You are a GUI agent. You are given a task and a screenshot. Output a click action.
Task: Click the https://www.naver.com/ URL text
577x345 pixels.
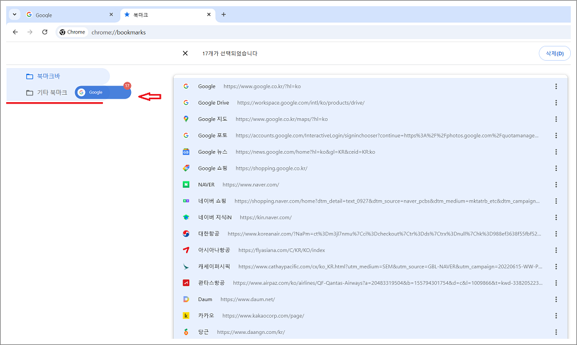[x=251, y=185]
